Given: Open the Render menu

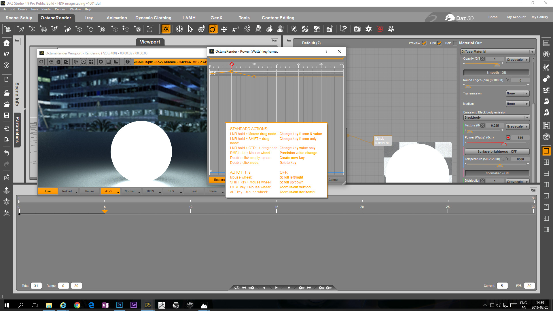Looking at the screenshot, I should point(46,9).
